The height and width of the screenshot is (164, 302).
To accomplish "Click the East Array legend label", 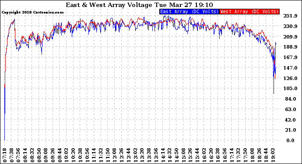I will (190, 11).
